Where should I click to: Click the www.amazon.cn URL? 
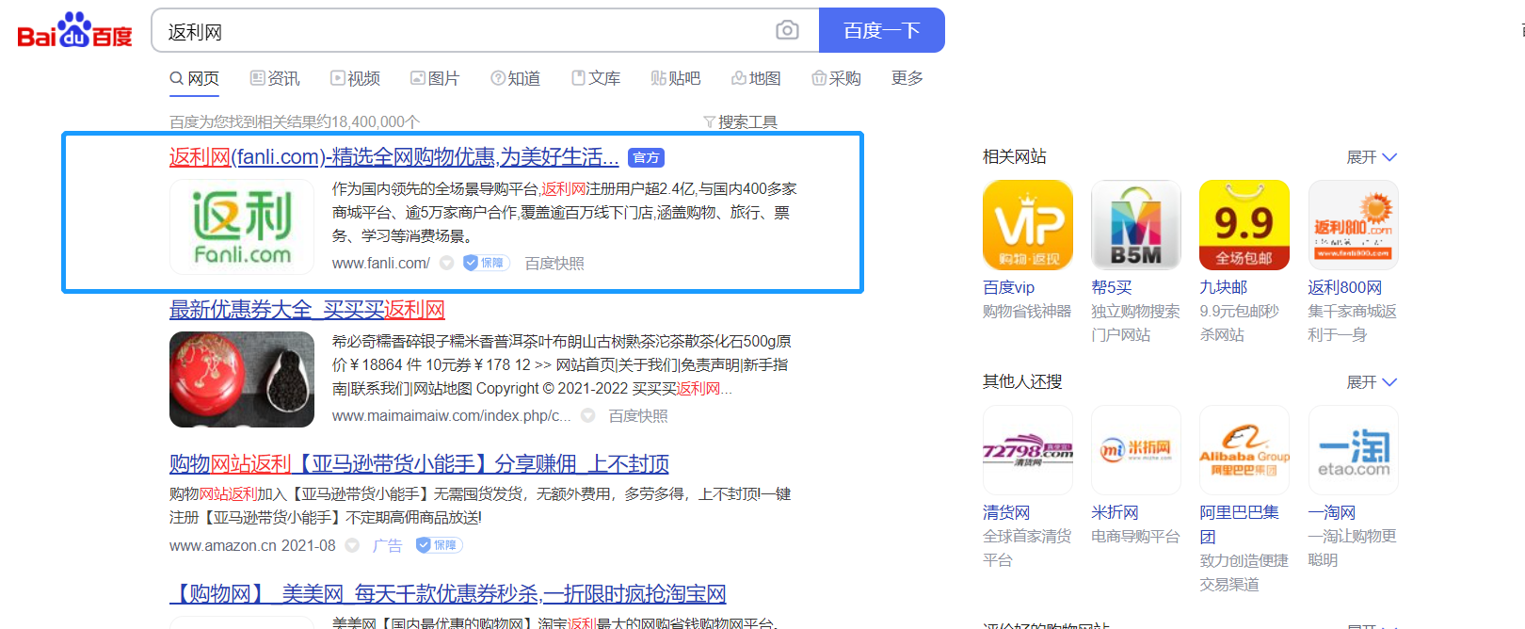tap(223, 545)
